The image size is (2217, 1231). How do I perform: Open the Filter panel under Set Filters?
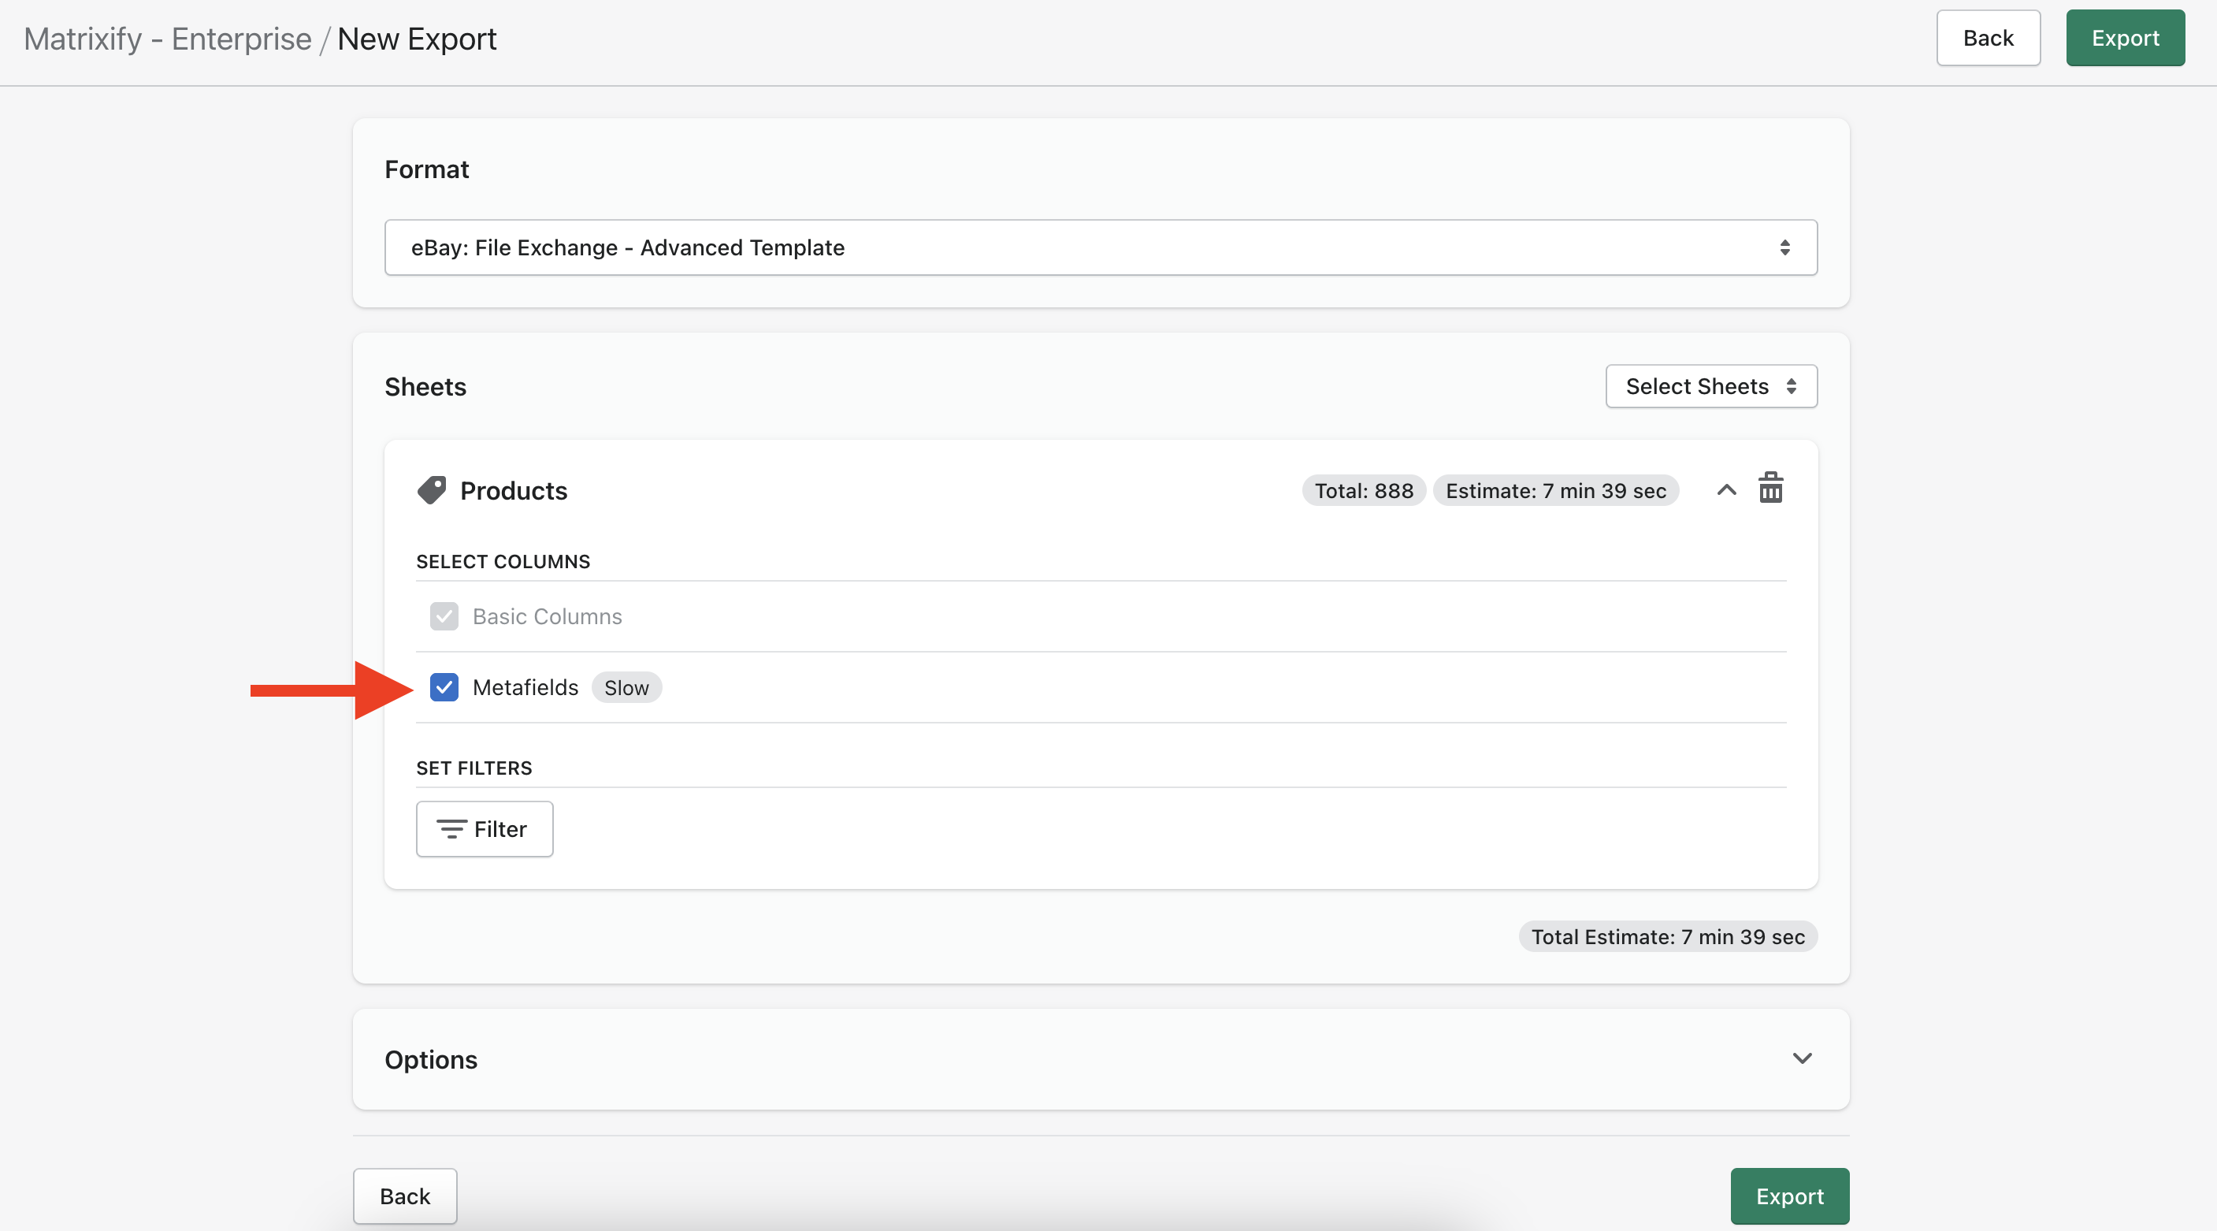484,829
